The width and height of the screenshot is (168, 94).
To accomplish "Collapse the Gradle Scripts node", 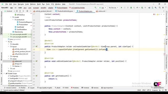I will (4, 74).
